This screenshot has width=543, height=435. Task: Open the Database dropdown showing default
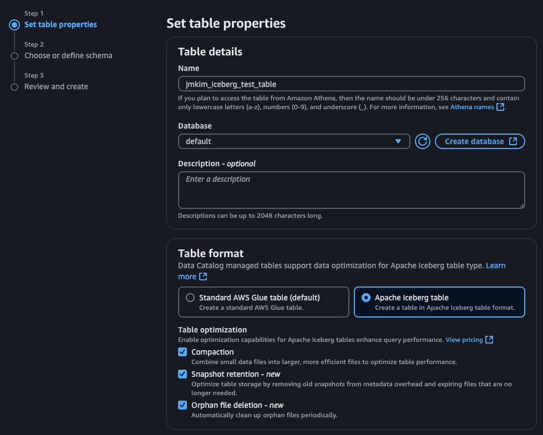pos(294,141)
